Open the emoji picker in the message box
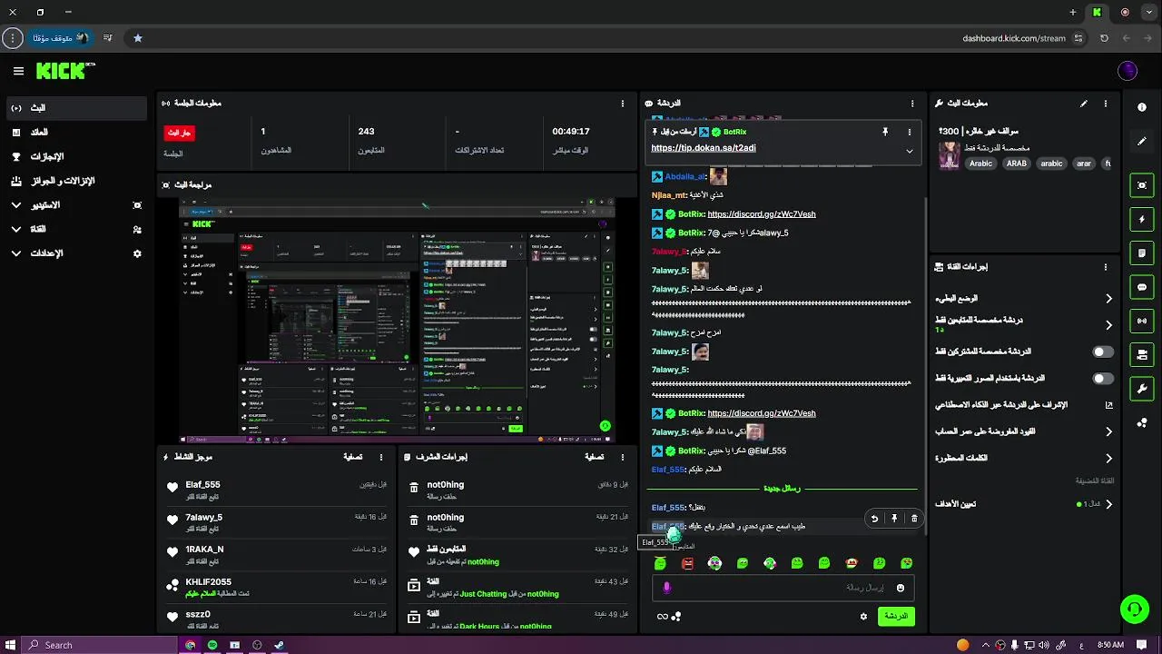 click(901, 588)
